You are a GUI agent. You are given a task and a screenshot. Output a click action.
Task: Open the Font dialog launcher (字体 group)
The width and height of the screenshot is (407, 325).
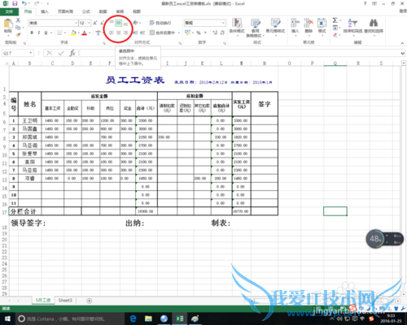coord(104,43)
